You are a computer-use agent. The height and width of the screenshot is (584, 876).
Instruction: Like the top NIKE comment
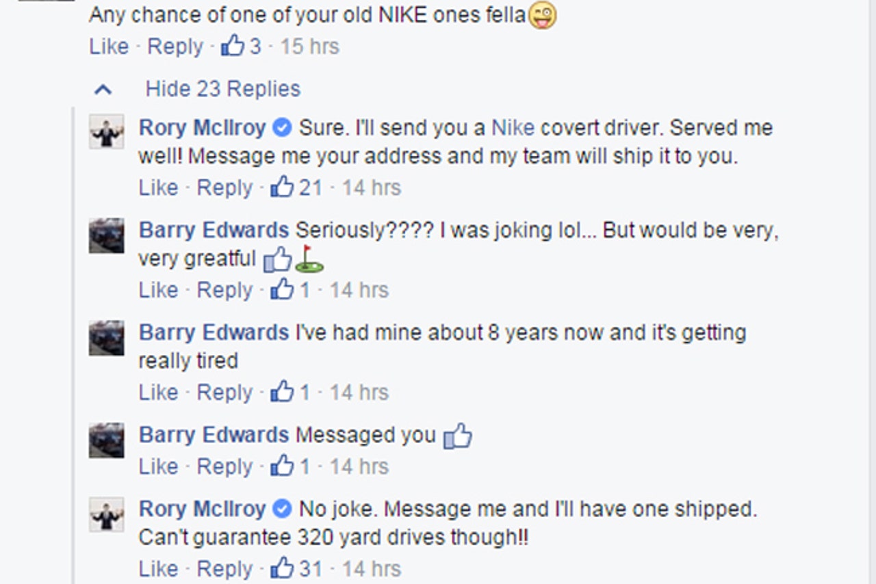(x=109, y=46)
